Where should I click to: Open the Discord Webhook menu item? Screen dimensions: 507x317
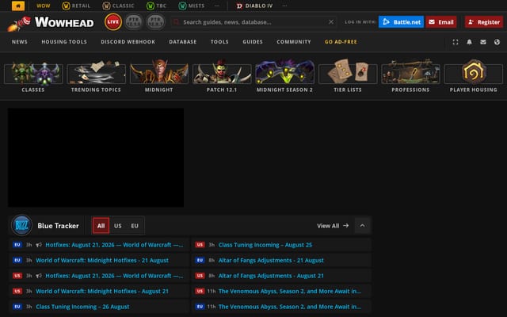pos(128,42)
